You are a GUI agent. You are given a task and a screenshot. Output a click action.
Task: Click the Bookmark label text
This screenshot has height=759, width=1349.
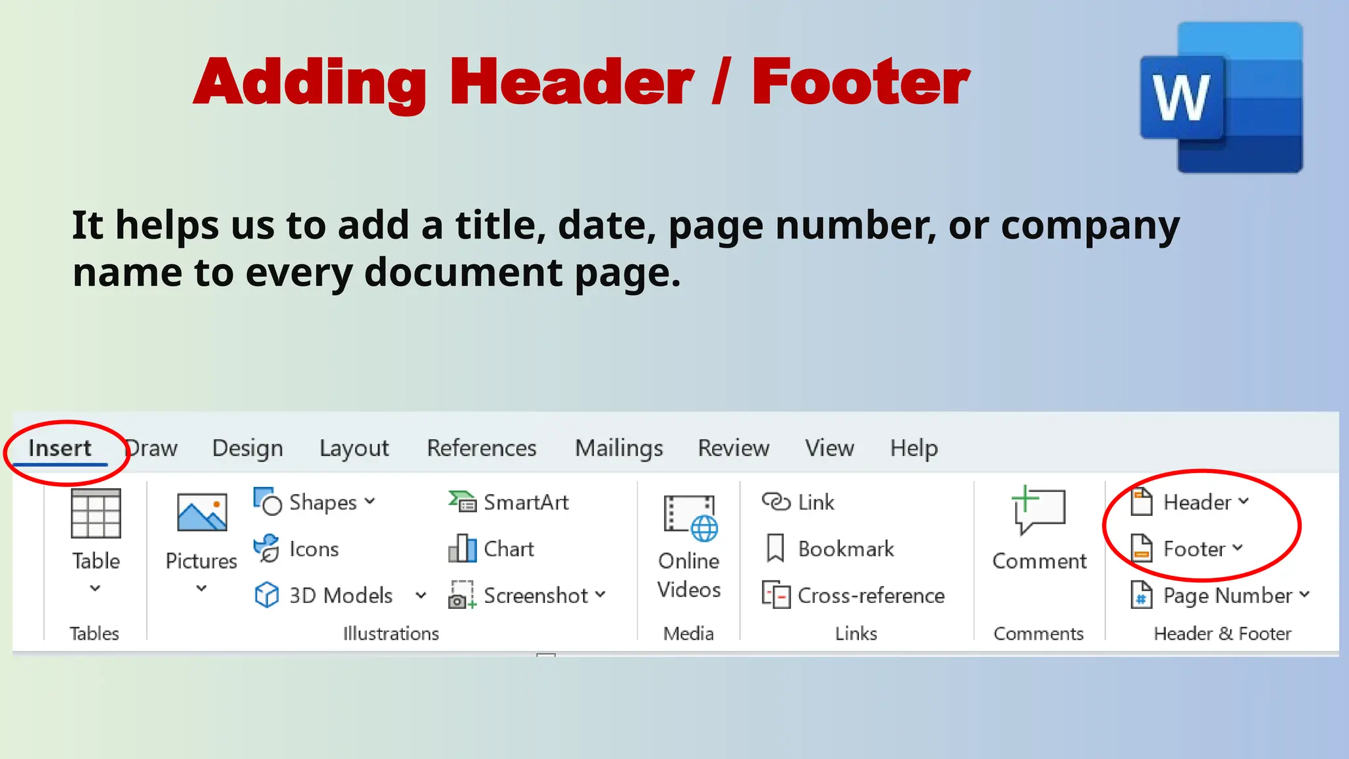[846, 549]
